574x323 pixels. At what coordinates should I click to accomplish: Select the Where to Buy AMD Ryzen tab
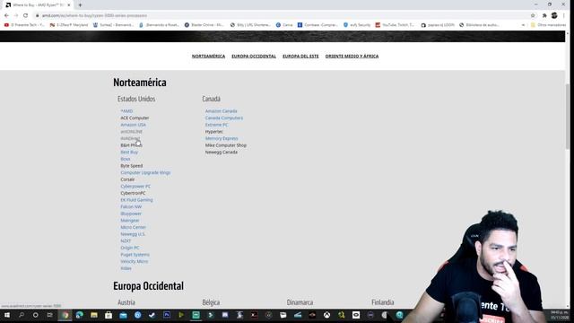[x=38, y=5]
